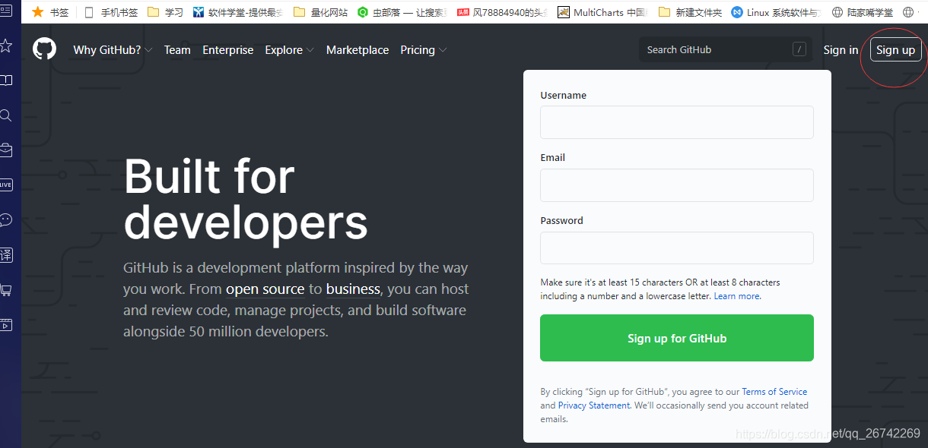Open the shopping cart icon in sidebar

5,289
